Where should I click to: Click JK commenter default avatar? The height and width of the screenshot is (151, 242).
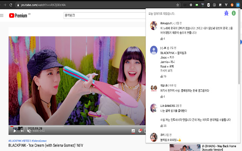click(x=154, y=50)
